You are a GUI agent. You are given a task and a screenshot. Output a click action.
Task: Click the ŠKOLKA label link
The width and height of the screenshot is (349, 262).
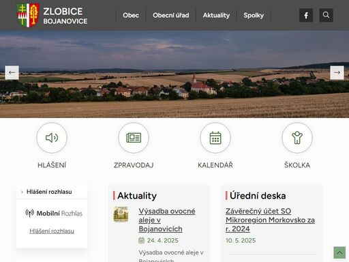[x=297, y=165]
